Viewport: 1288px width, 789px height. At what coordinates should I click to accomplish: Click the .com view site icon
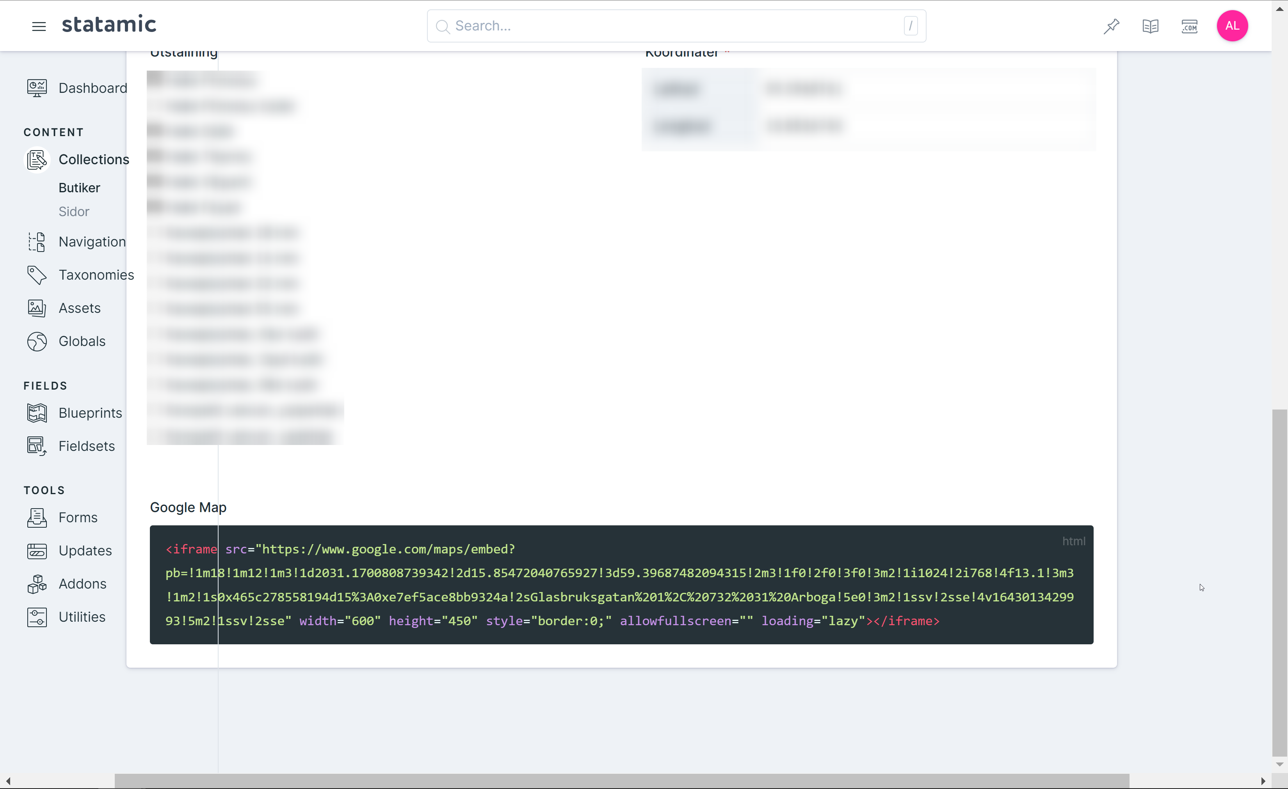tap(1189, 26)
